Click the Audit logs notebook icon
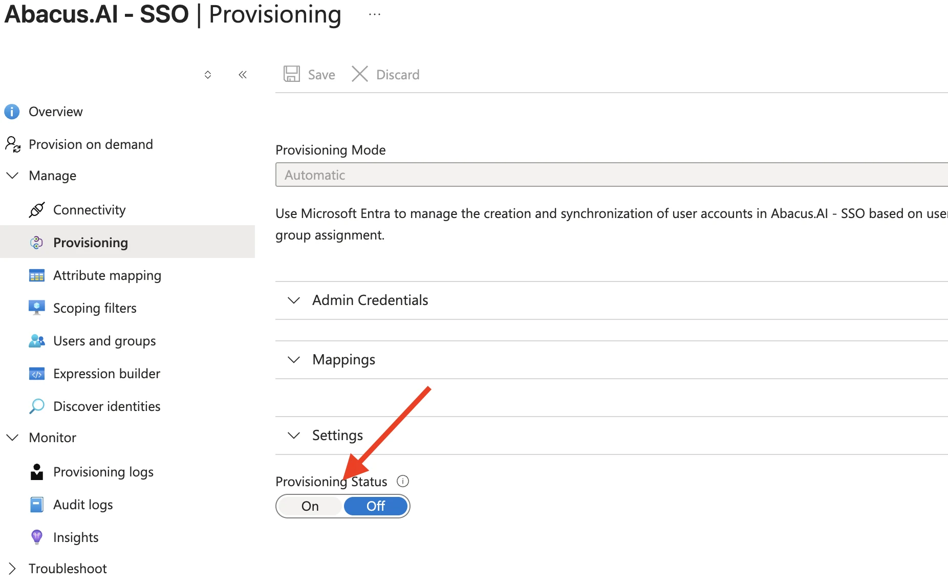 click(37, 505)
